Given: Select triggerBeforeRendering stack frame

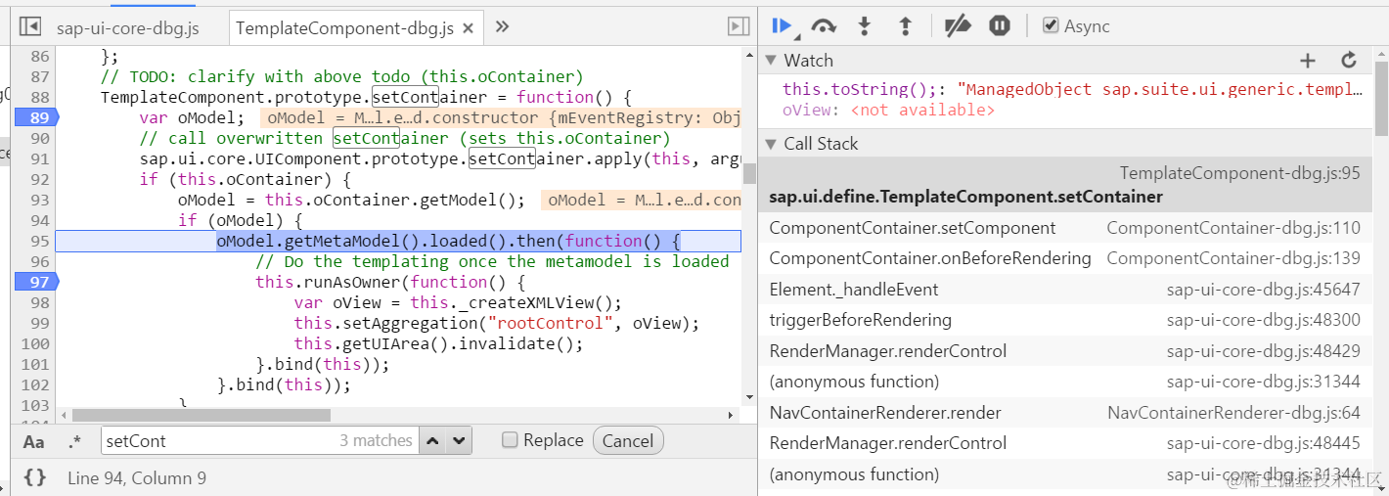Looking at the screenshot, I should coord(1065,320).
